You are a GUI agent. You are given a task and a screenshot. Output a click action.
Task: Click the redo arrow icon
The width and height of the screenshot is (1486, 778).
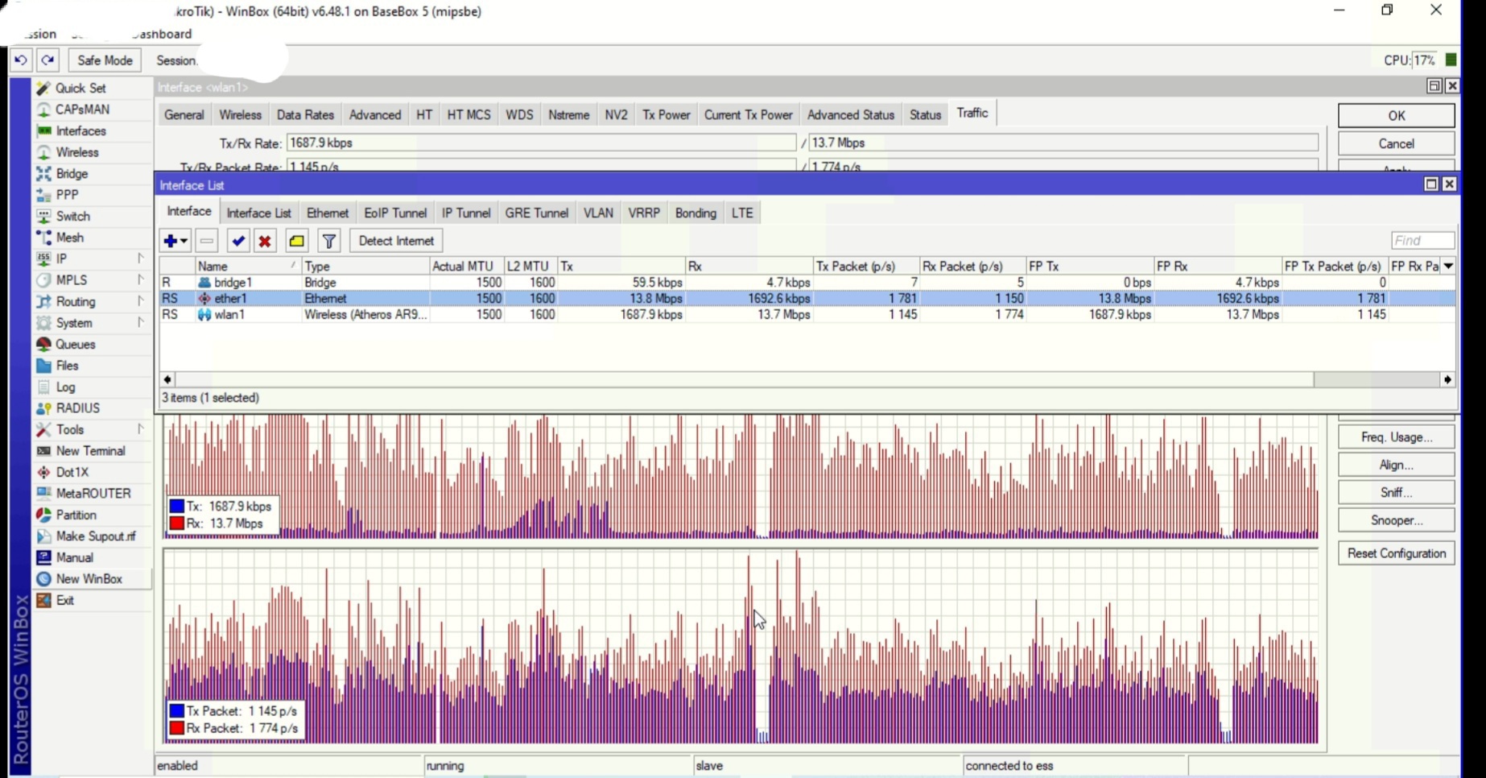coord(48,60)
